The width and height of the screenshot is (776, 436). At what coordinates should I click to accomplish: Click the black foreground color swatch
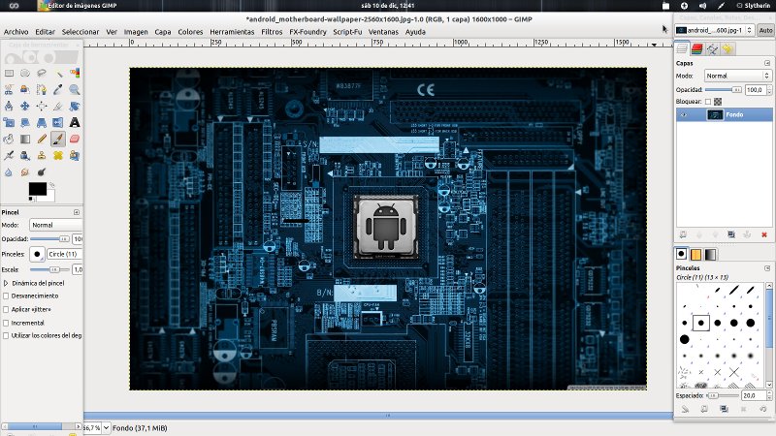37,189
